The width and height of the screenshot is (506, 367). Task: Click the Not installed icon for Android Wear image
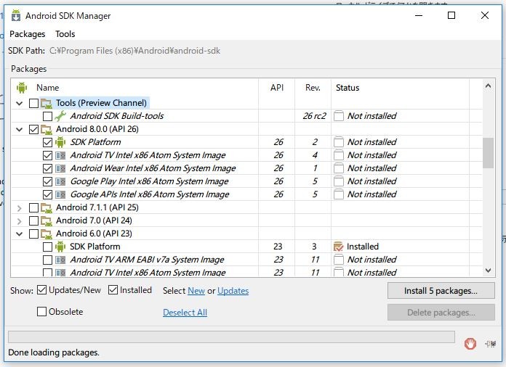click(x=339, y=168)
